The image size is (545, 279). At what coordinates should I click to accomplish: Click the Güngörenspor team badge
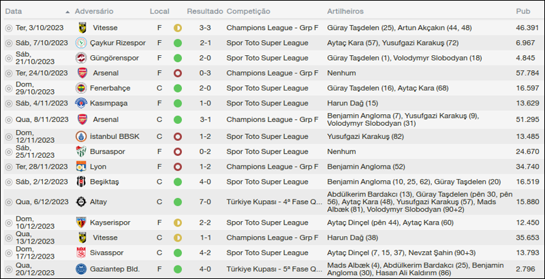click(x=82, y=58)
